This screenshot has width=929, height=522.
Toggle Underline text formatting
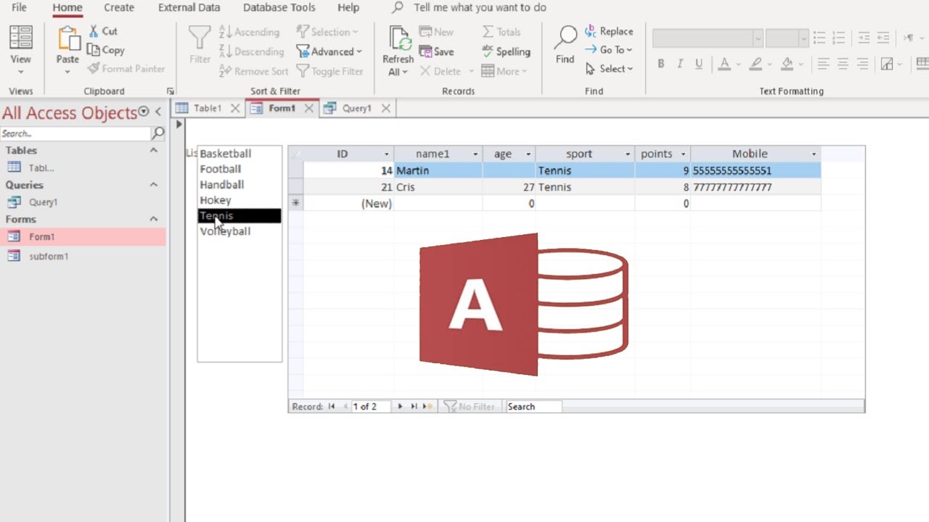click(x=698, y=64)
